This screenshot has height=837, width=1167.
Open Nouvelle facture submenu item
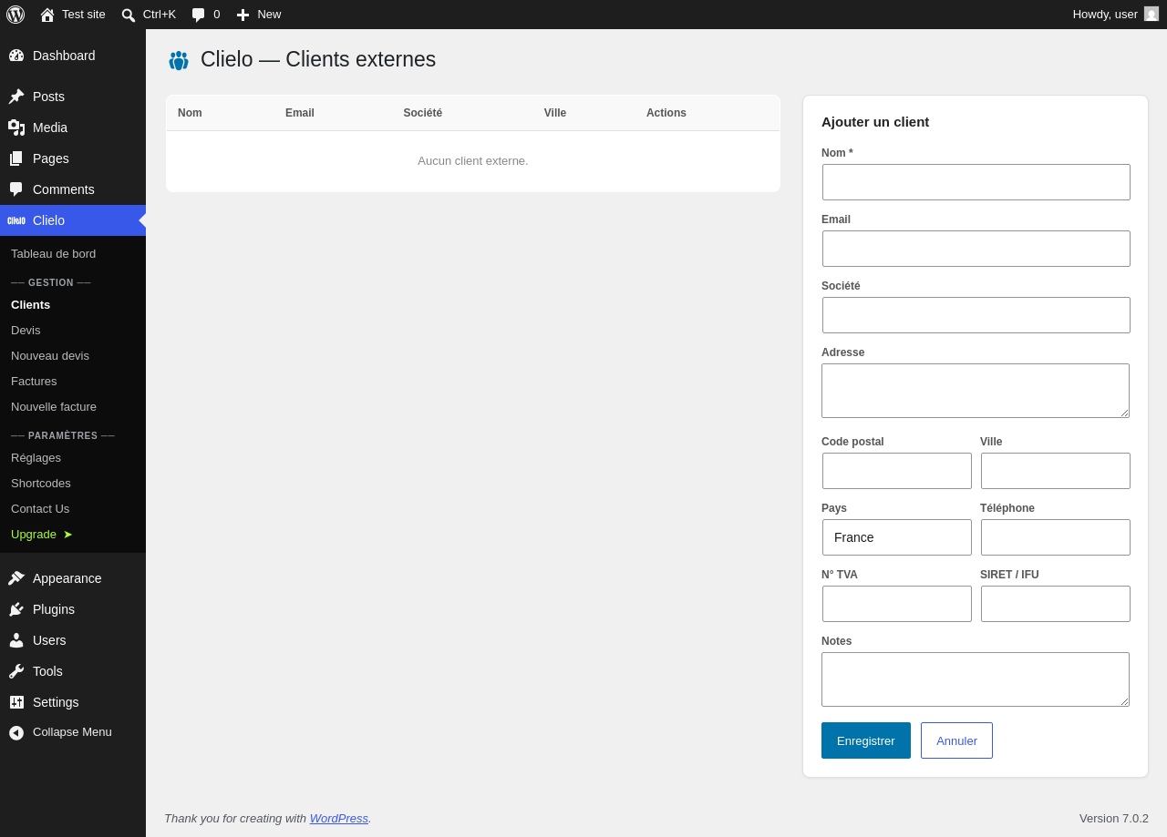[54, 407]
